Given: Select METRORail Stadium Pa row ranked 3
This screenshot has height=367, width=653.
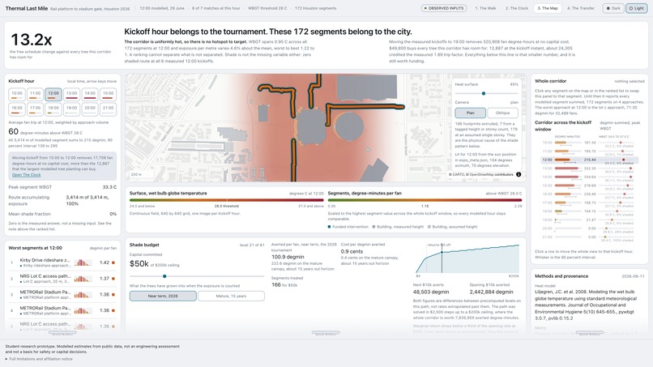Looking at the screenshot, I should point(62,295).
